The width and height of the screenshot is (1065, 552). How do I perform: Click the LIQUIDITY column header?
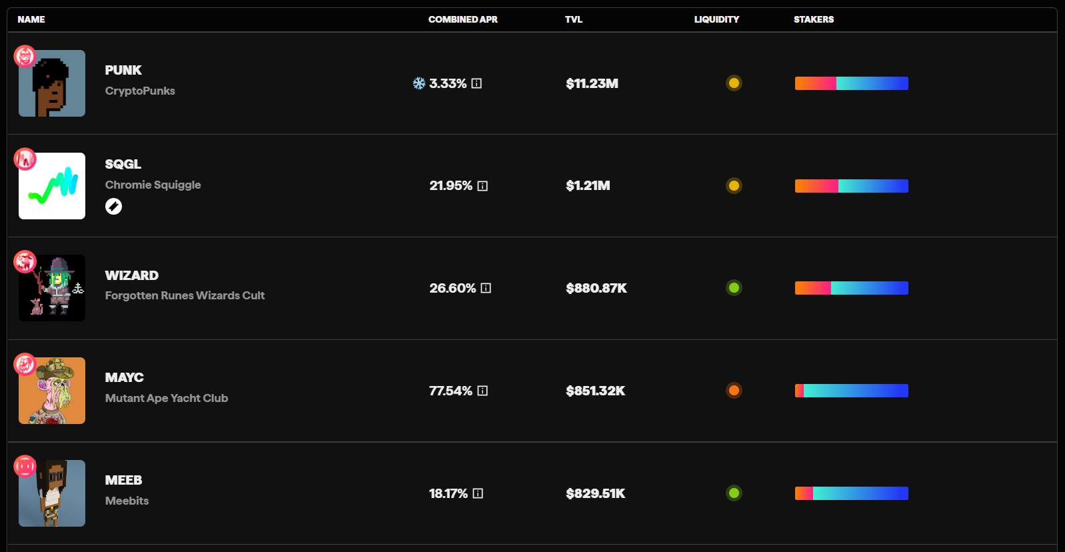716,19
